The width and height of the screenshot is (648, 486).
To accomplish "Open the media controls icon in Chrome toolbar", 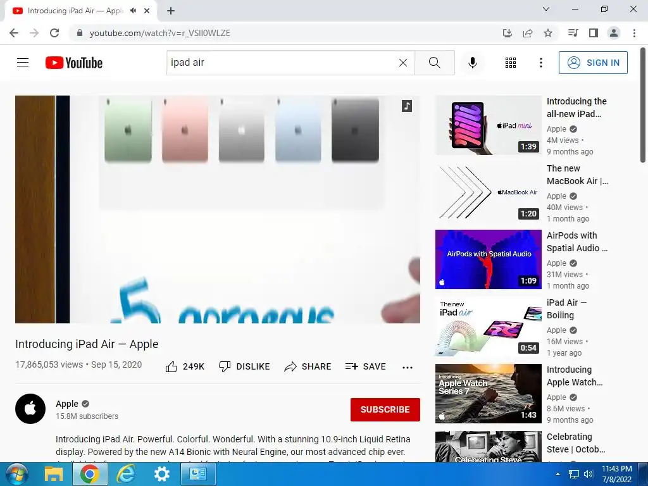I will [x=573, y=33].
